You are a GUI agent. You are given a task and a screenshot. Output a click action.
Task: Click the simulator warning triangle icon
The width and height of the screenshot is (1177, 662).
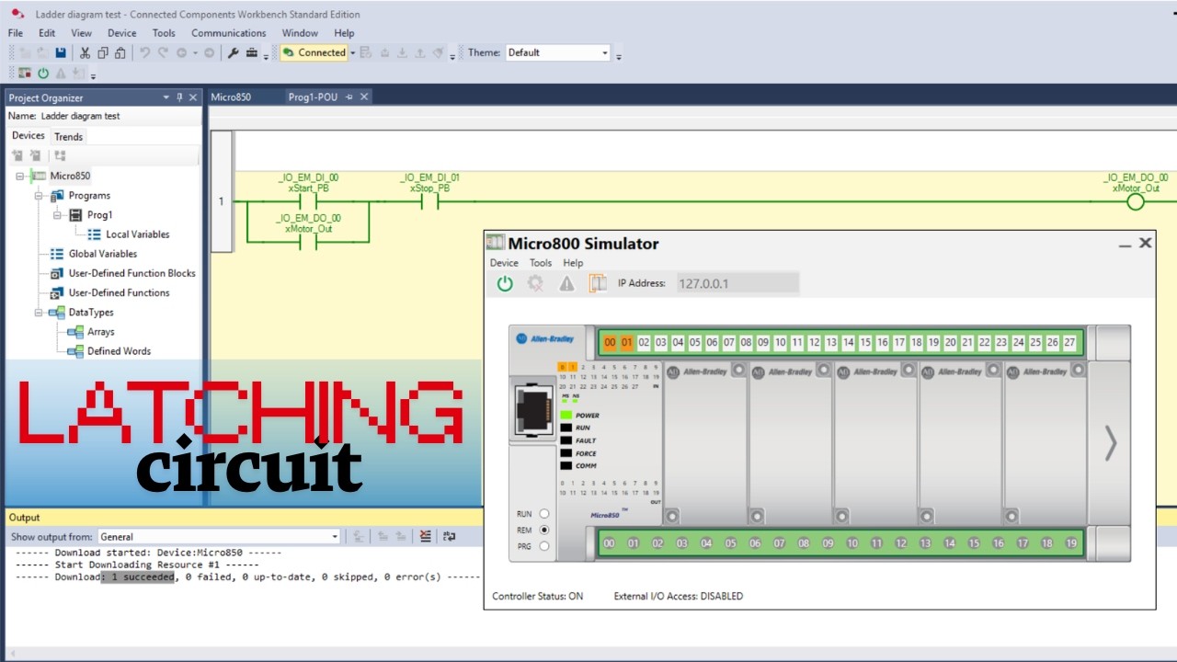(566, 284)
